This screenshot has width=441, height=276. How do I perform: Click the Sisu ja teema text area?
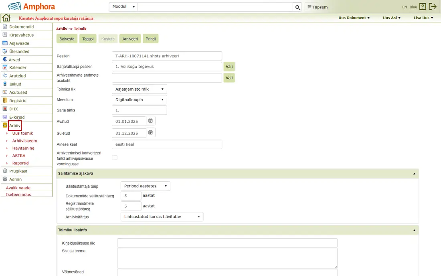pyautogui.click(x=227, y=258)
